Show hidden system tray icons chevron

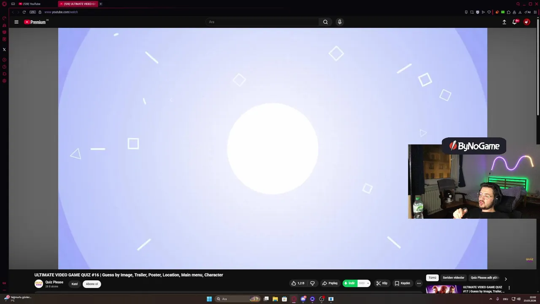491,299
